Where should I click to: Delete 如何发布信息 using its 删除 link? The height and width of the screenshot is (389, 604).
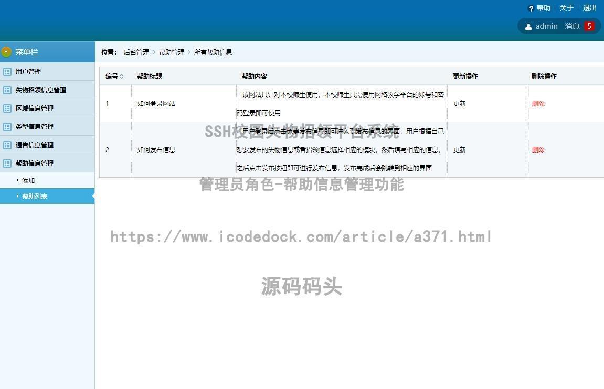(538, 150)
